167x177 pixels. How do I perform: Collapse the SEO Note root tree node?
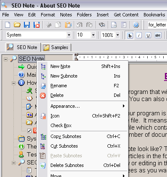click(5, 59)
